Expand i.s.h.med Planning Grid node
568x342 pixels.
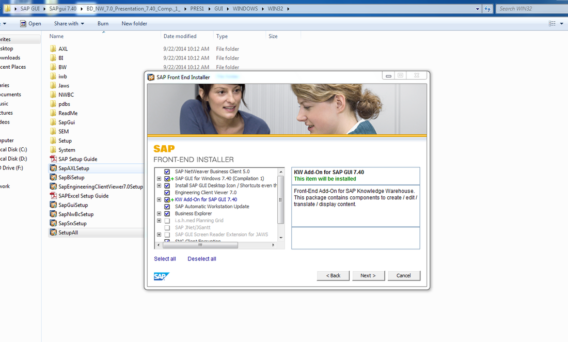tap(159, 221)
